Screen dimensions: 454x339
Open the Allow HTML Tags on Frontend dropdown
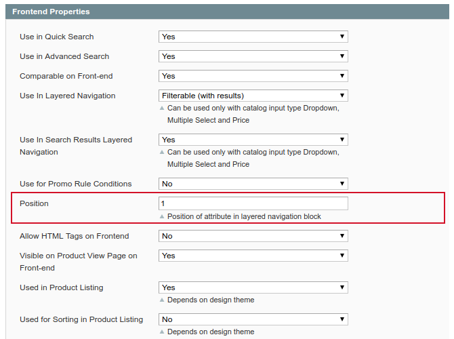pos(253,236)
